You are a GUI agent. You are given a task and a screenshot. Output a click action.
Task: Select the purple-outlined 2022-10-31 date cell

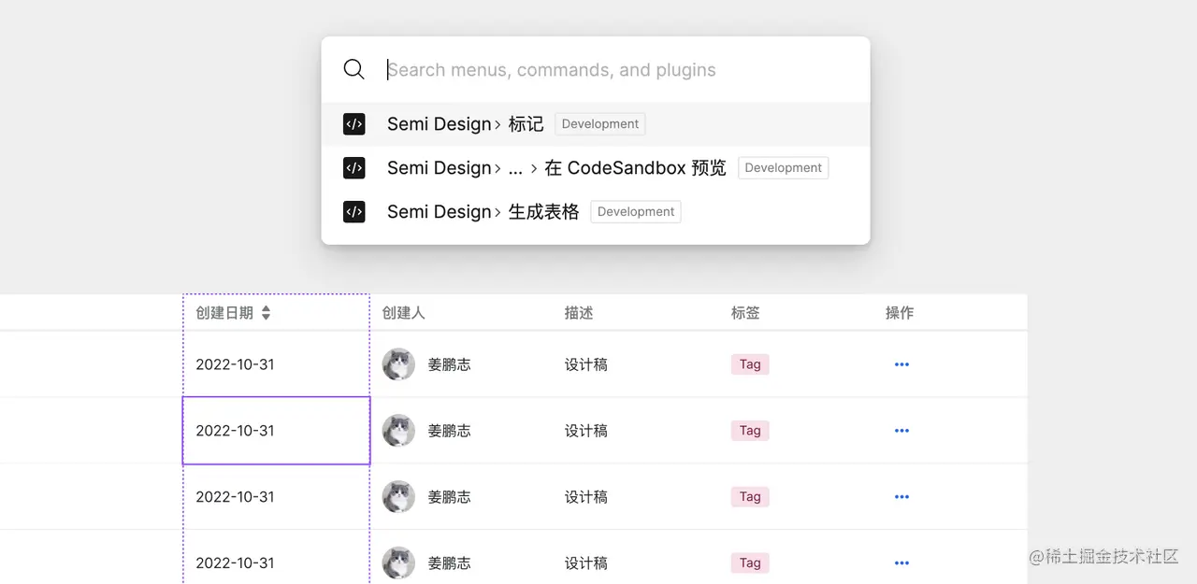pyautogui.click(x=276, y=431)
